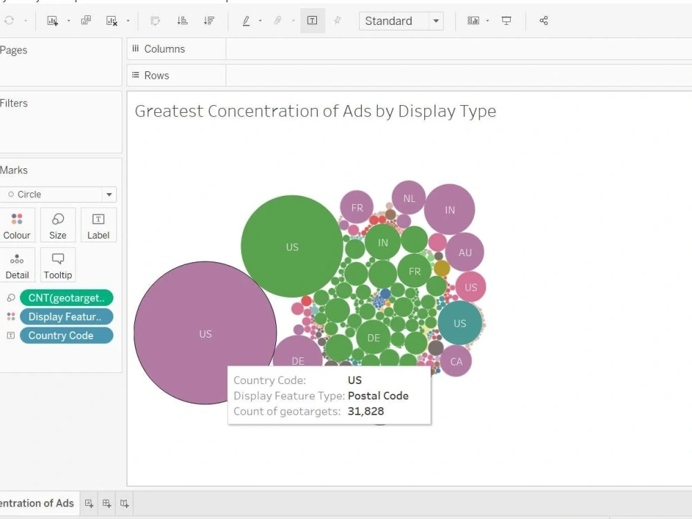This screenshot has height=519, width=692.
Task: Open the Circle mark type dropdown
Action: tap(109, 194)
